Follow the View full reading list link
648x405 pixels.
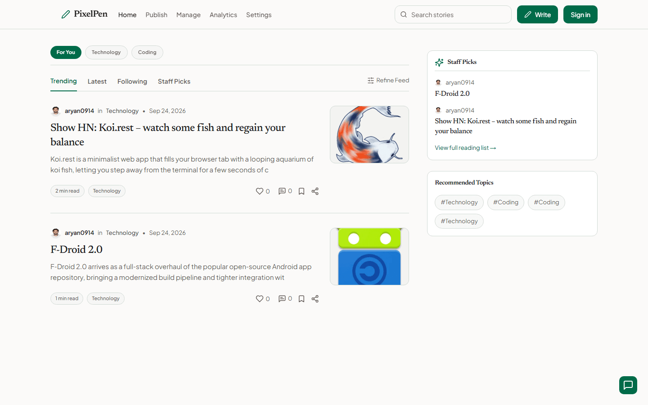(x=465, y=148)
